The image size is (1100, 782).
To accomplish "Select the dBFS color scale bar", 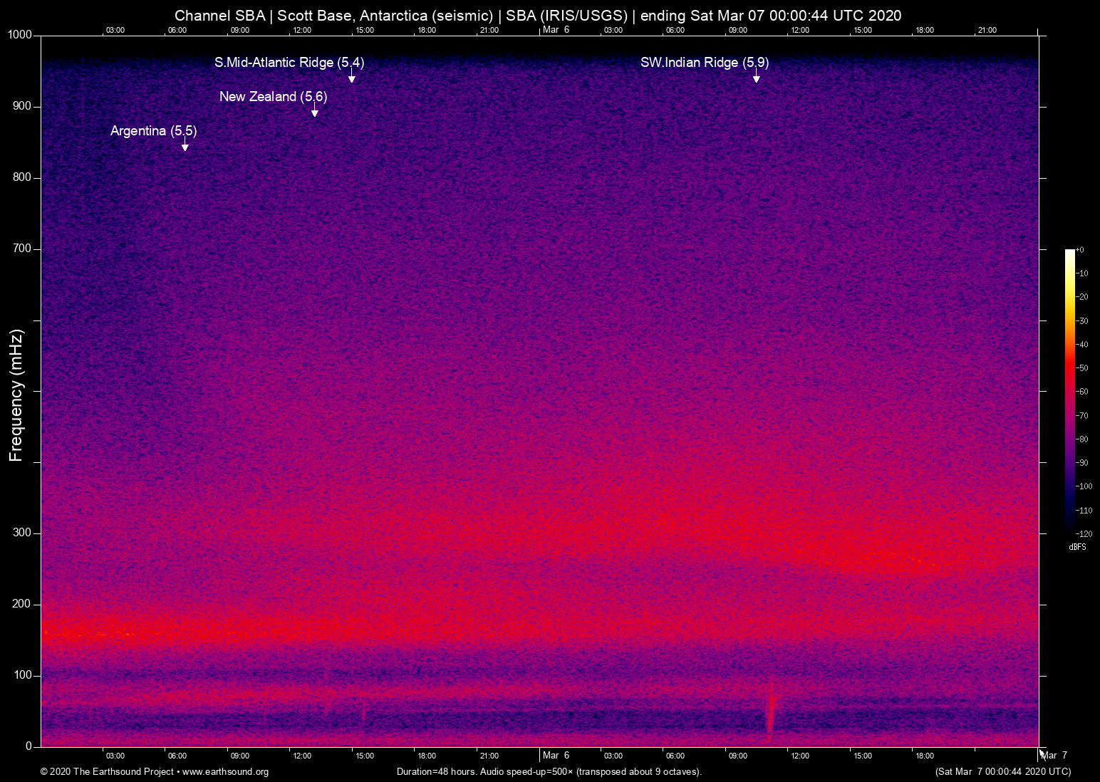I will 1069,392.
